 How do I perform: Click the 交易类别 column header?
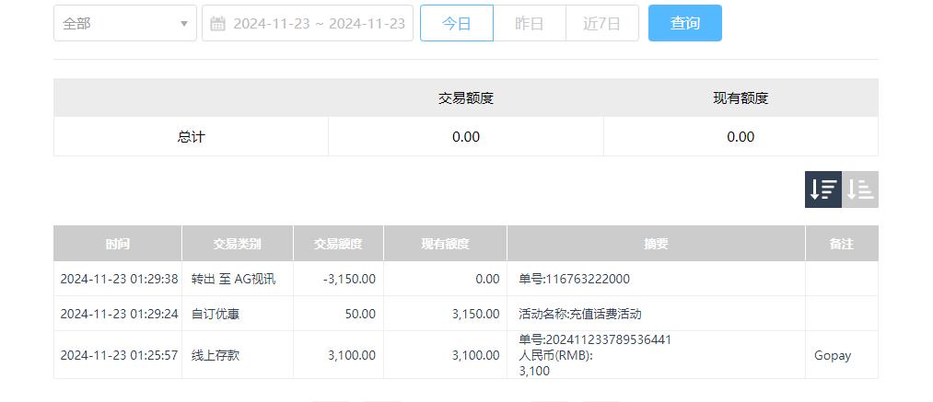click(x=238, y=244)
